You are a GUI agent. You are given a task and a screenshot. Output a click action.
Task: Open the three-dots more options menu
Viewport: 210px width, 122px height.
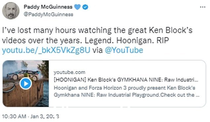(x=202, y=7)
